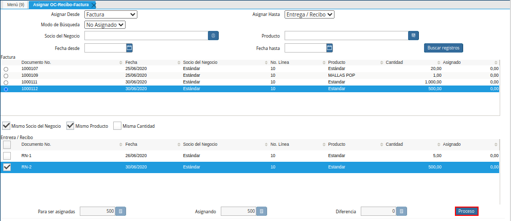
Task: Open Socio del Negocio lookup icon
Action: coord(214,36)
